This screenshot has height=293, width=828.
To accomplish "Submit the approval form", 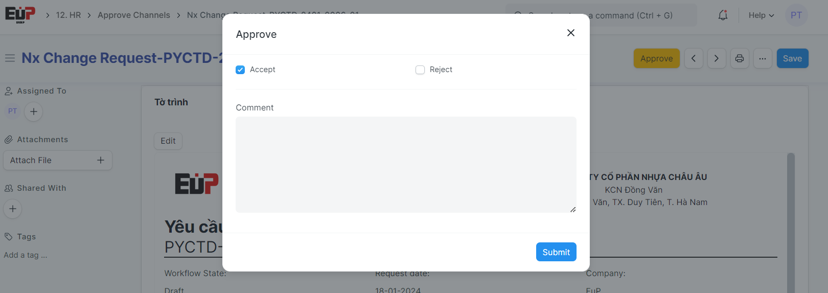I will point(556,252).
